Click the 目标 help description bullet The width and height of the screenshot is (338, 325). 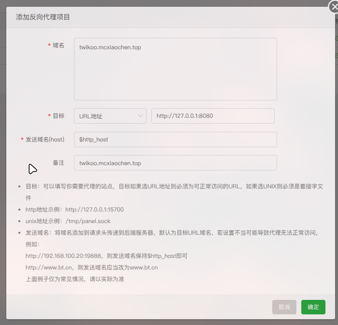click(174, 186)
